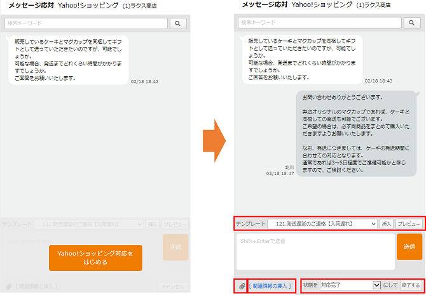426x295 pixels.
Task: Click (1)ラクス商店 label in left header
Action: (x=139, y=6)
